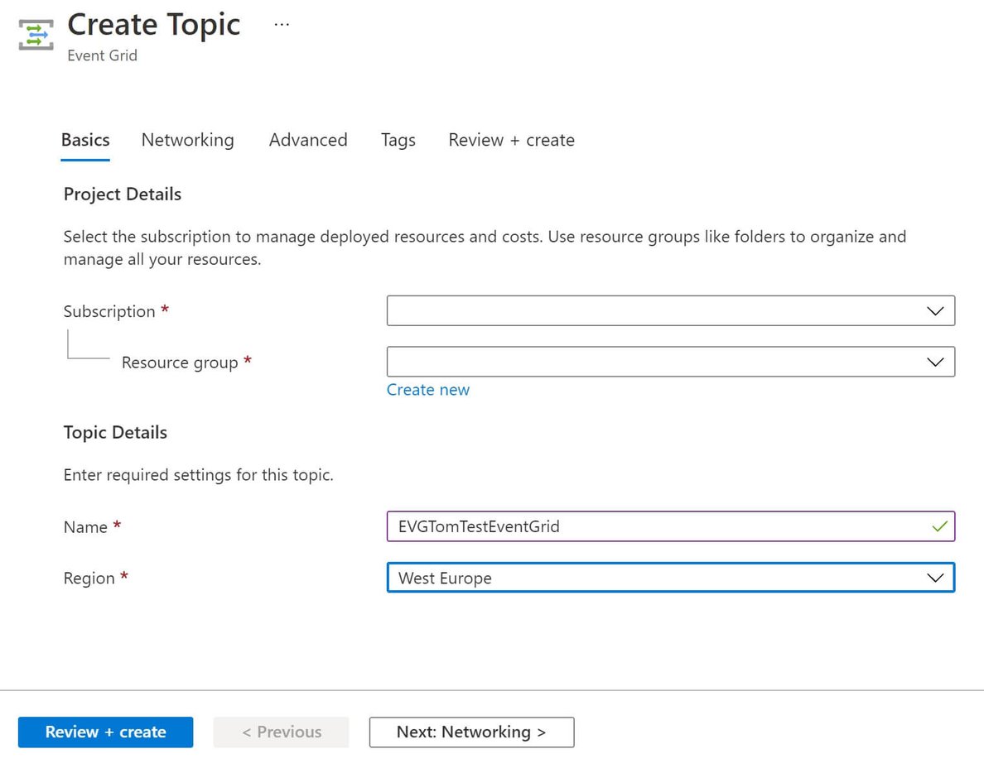Open the ellipsis more options menu
984x773 pixels.
click(282, 25)
